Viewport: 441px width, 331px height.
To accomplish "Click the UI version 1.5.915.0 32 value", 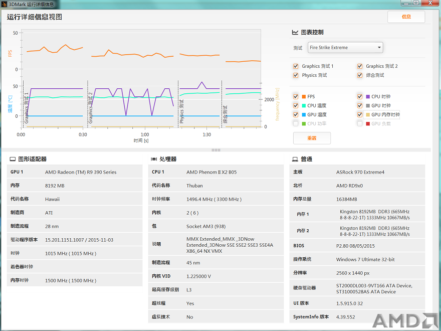I will point(349,303).
